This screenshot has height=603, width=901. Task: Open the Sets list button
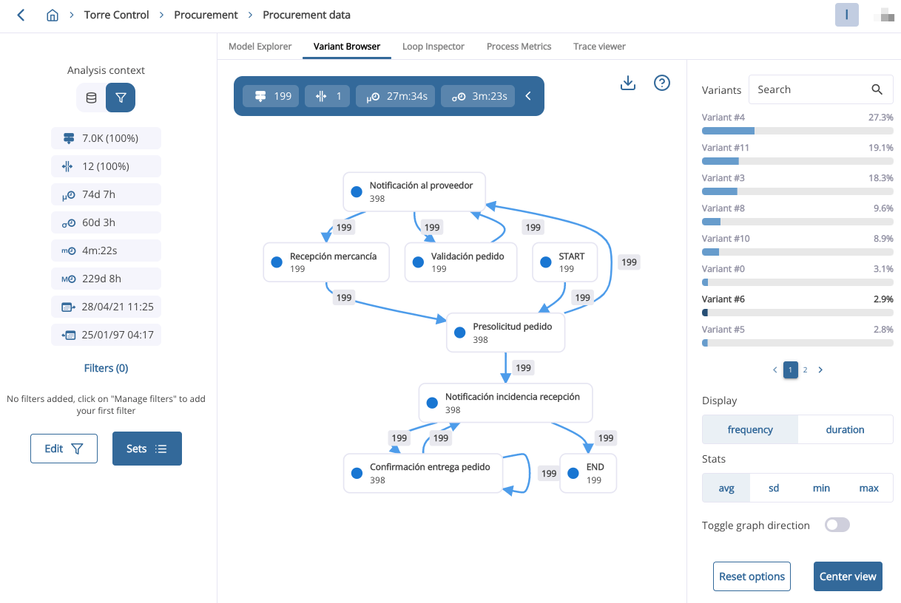point(146,449)
